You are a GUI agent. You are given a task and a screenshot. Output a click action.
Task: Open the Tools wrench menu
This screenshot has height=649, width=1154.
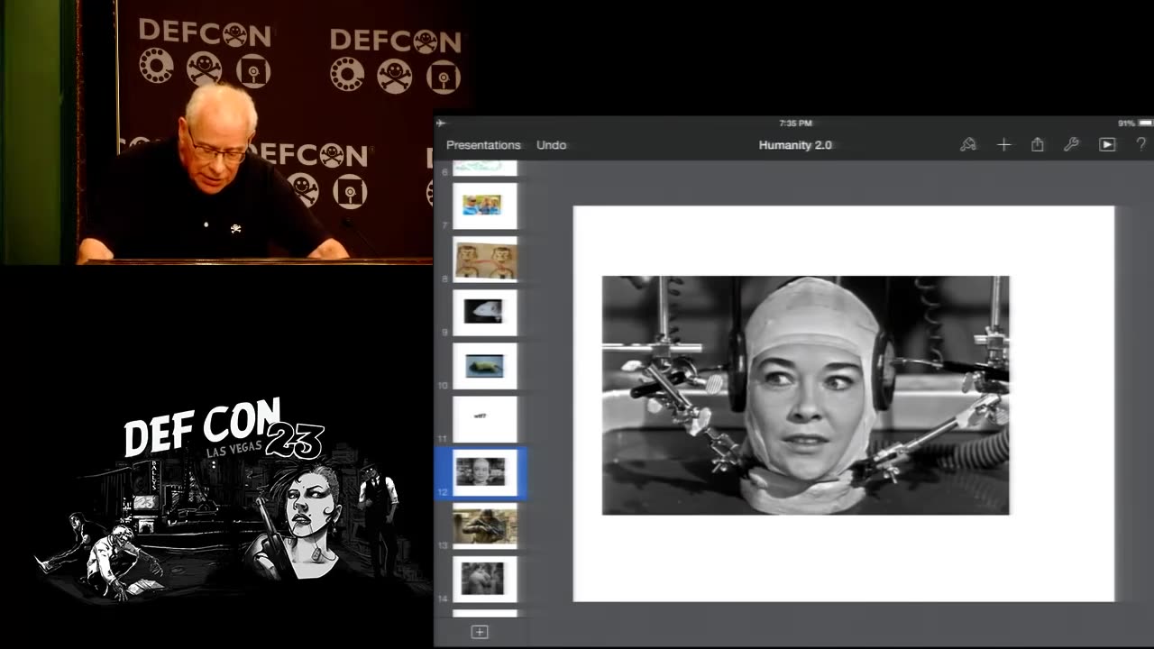click(1071, 144)
